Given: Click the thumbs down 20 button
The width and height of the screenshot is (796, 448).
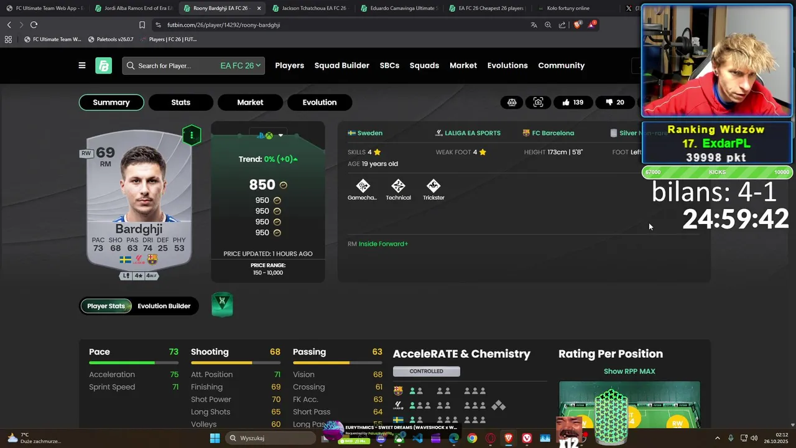Looking at the screenshot, I should (x=616, y=102).
